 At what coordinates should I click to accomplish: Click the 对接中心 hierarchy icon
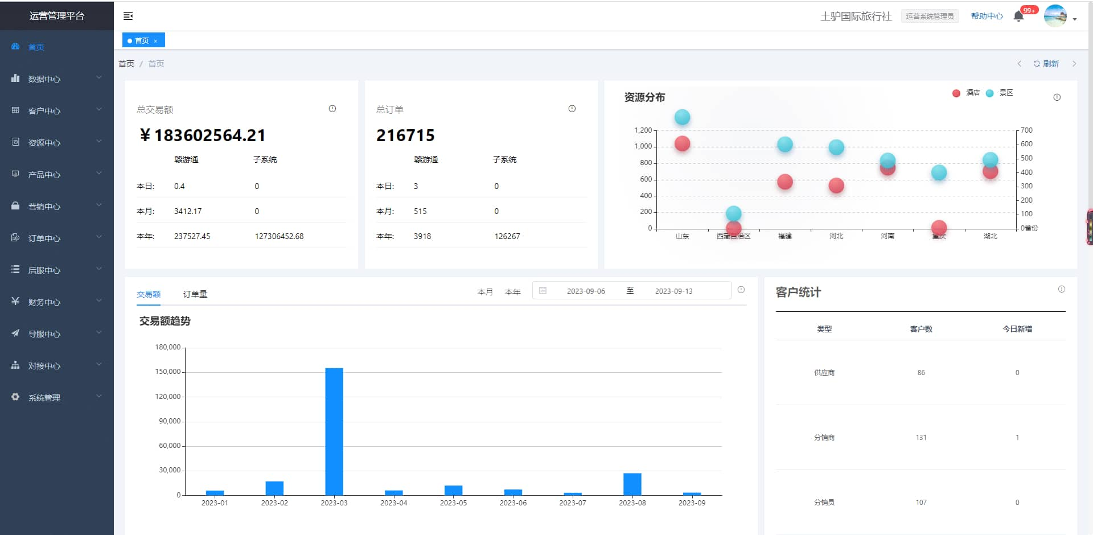pyautogui.click(x=15, y=365)
